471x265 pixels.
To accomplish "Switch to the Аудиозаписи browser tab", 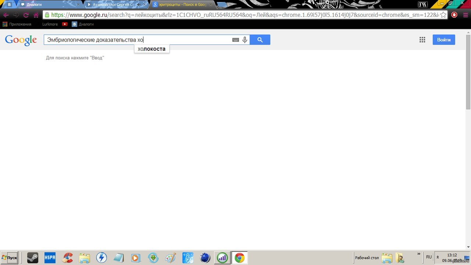I will (114, 4).
